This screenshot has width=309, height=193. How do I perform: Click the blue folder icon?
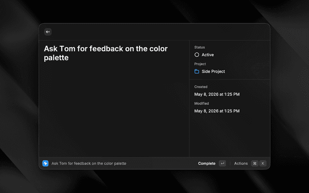click(x=197, y=71)
